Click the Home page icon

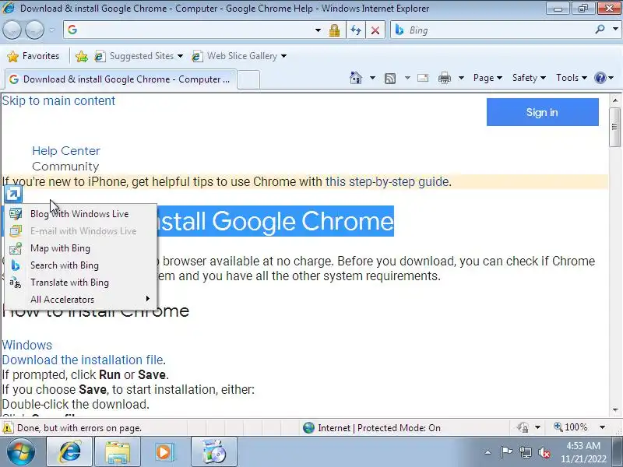[x=356, y=77]
